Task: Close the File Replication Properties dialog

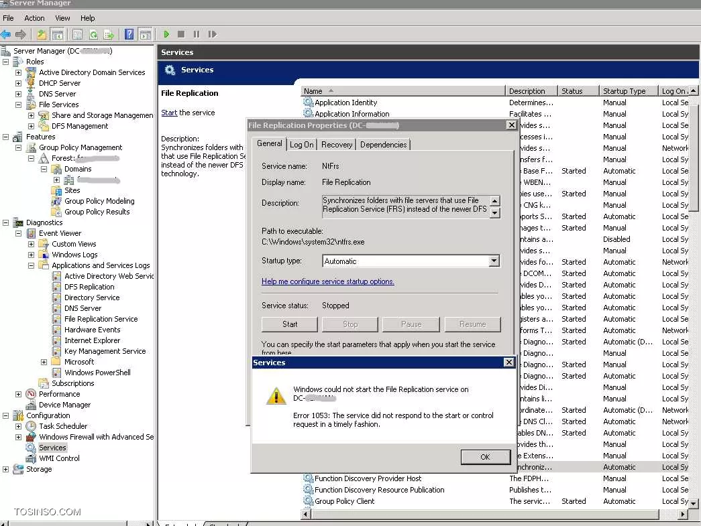Action: click(x=512, y=125)
